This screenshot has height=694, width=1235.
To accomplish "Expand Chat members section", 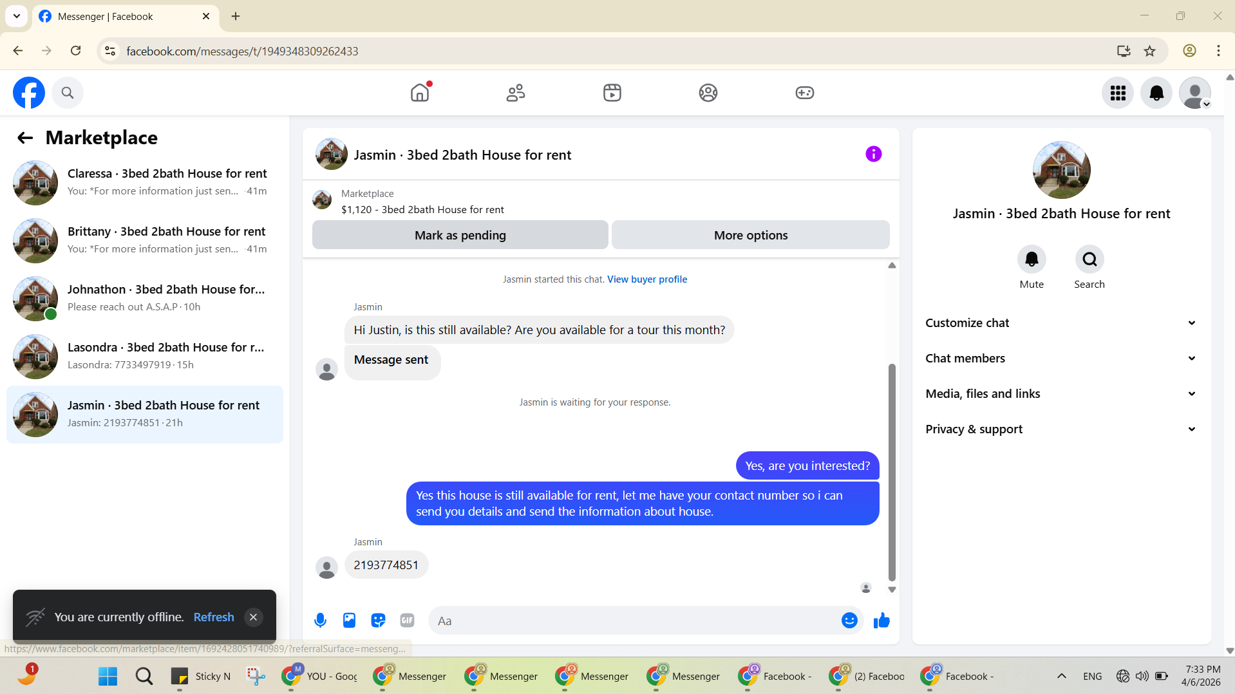I will tap(1061, 359).
